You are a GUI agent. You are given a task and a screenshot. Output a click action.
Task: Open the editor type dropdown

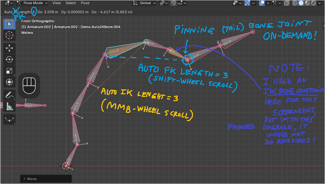point(9,3)
